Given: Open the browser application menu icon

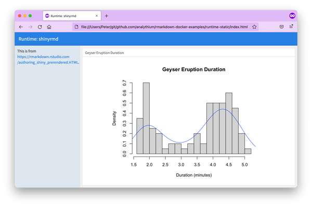Looking at the screenshot, I should click(x=291, y=27).
